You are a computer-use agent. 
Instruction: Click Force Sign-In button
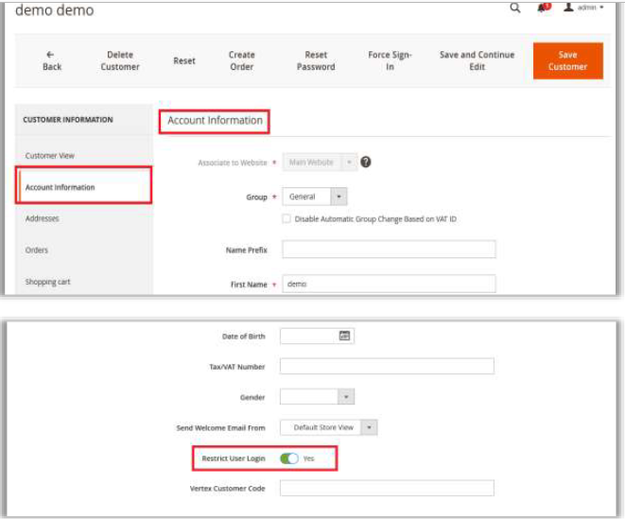click(x=390, y=61)
